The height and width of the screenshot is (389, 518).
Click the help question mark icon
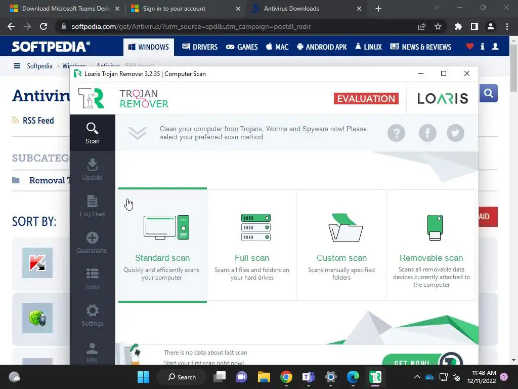(396, 133)
